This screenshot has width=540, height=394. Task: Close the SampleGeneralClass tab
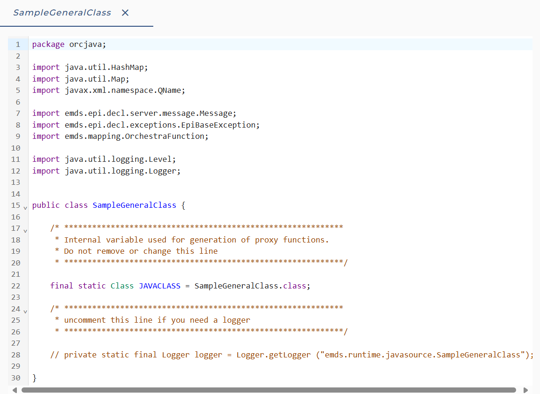pos(125,13)
